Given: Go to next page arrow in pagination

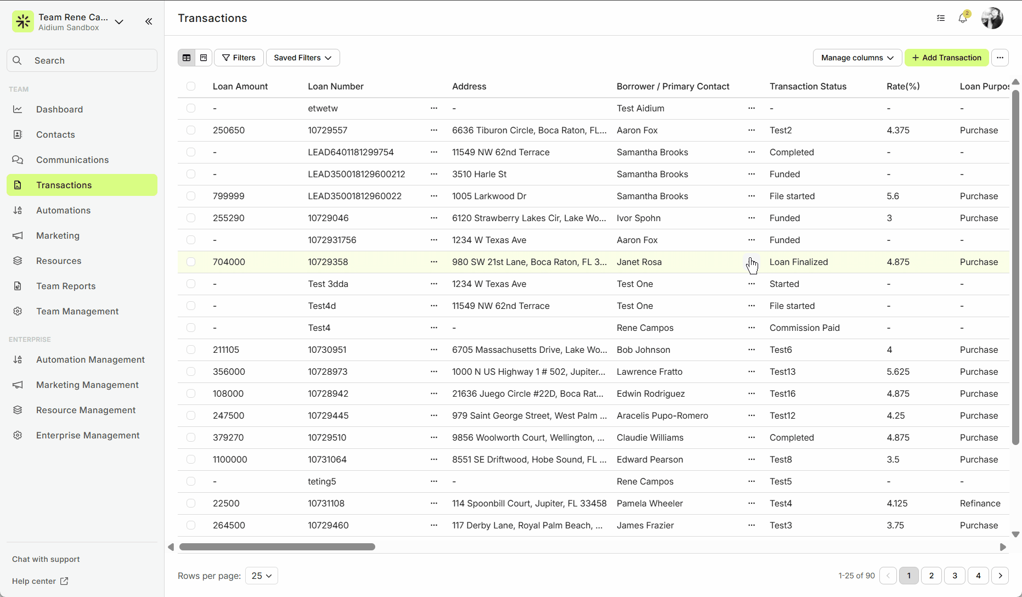Looking at the screenshot, I should (1001, 576).
